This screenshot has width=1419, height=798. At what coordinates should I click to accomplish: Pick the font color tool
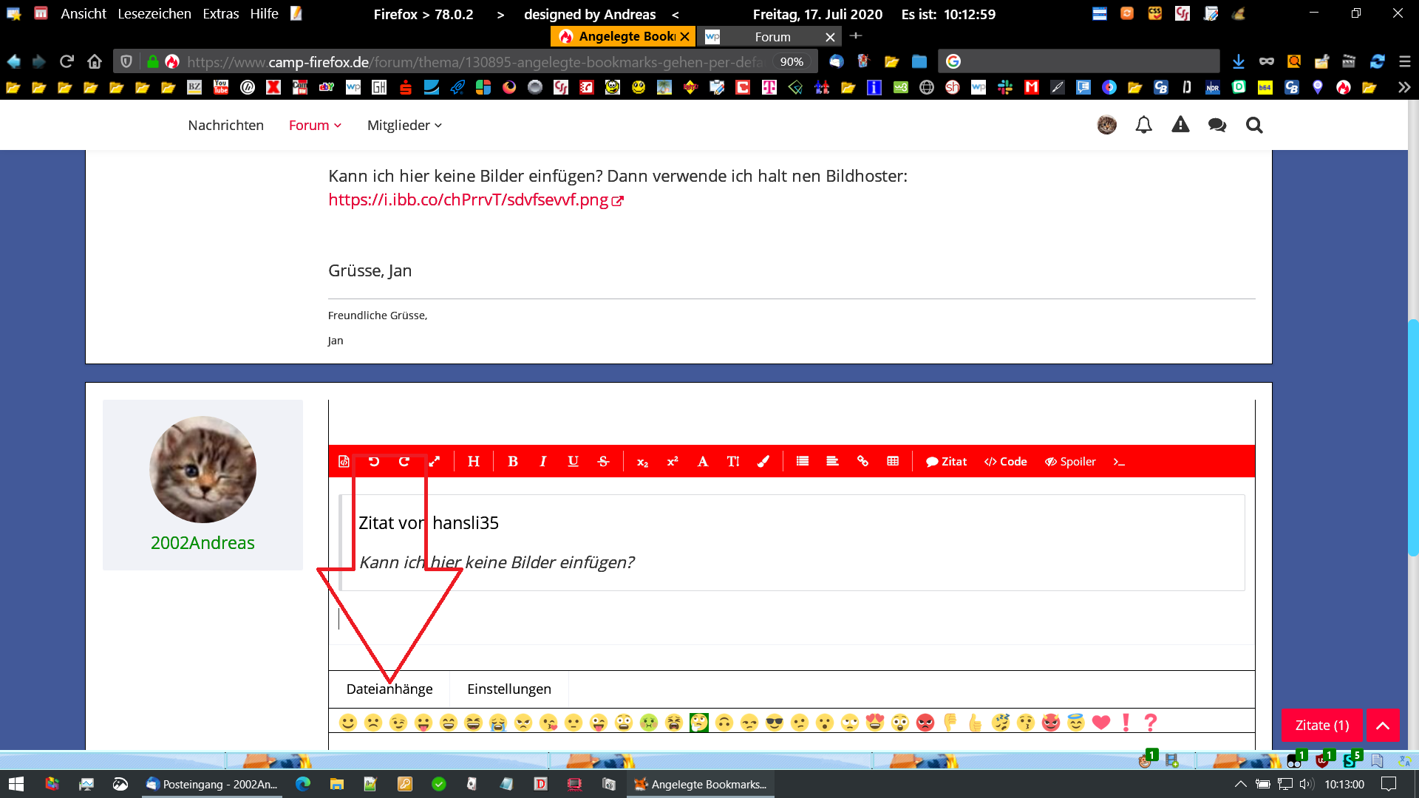coord(763,461)
